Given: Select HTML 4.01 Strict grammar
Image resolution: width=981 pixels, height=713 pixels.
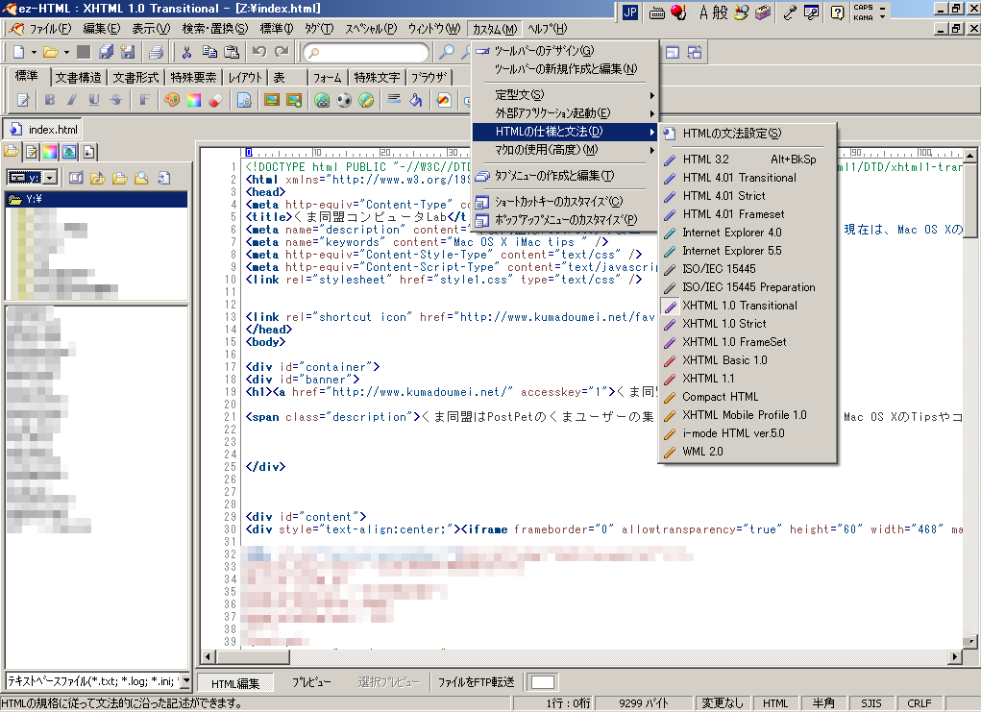Looking at the screenshot, I should click(x=748, y=196).
